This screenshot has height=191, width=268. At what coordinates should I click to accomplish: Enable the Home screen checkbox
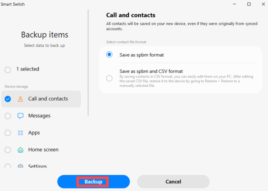[x=8, y=150]
